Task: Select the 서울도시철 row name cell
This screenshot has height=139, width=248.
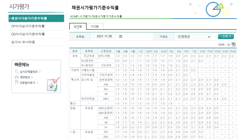Action: point(89,70)
